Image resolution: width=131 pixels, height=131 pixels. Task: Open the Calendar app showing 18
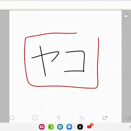[x=60, y=127]
